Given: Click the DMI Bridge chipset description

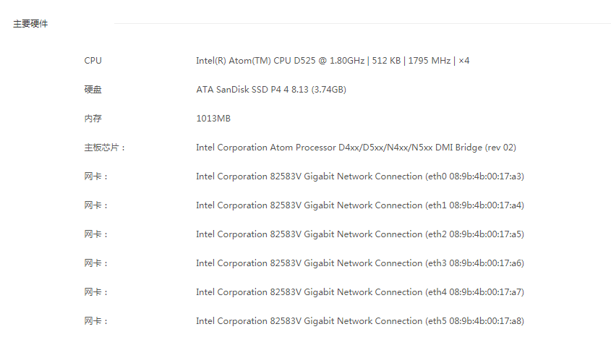Looking at the screenshot, I should [356, 148].
